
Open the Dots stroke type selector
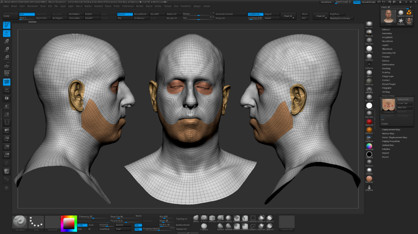coord(36,222)
